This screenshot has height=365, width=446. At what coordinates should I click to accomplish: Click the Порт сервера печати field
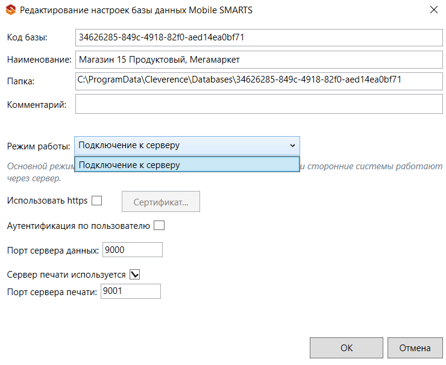[131, 291]
